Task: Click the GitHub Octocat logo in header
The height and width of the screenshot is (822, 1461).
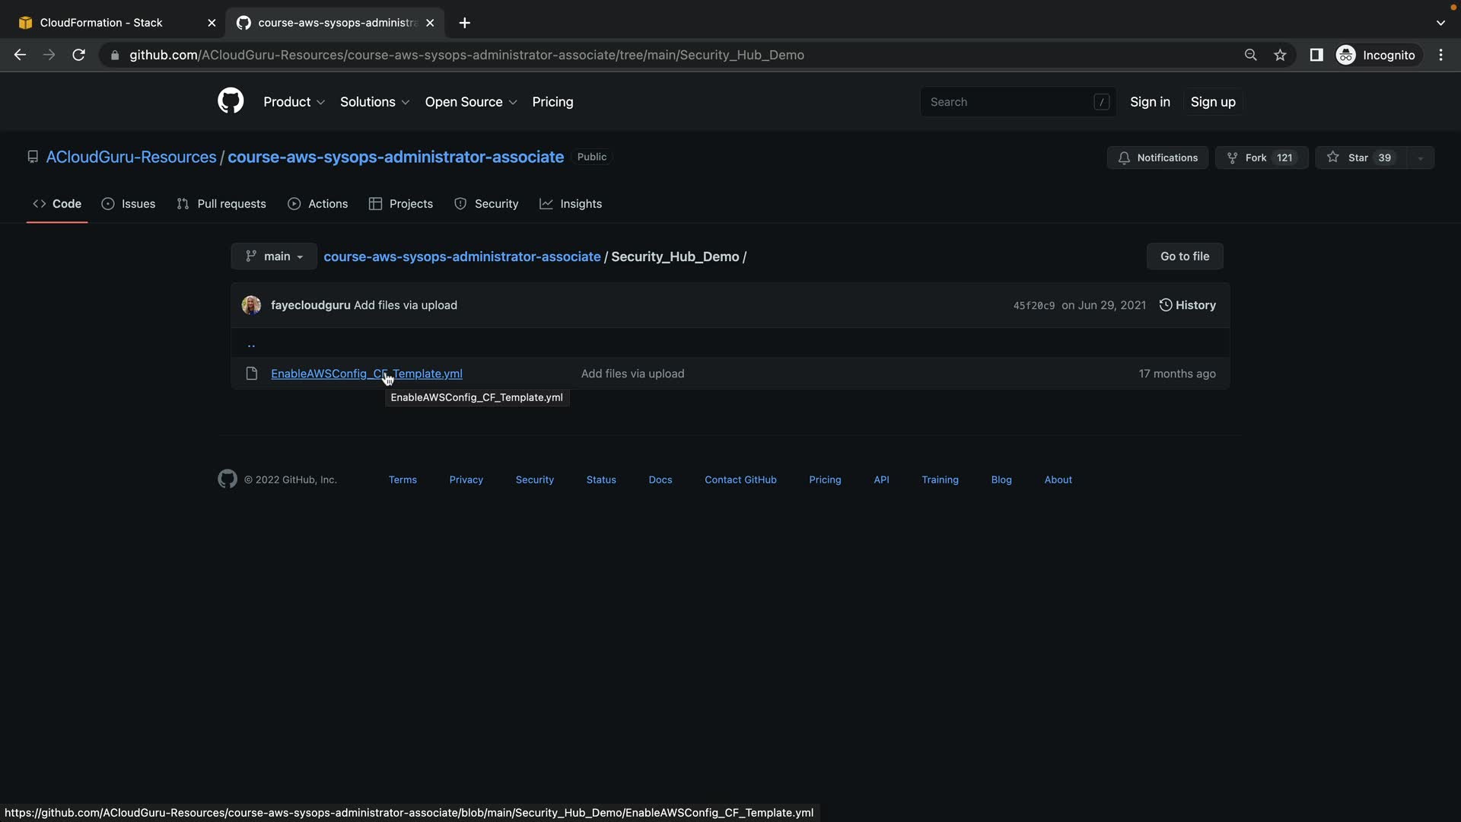Action: 231,101
